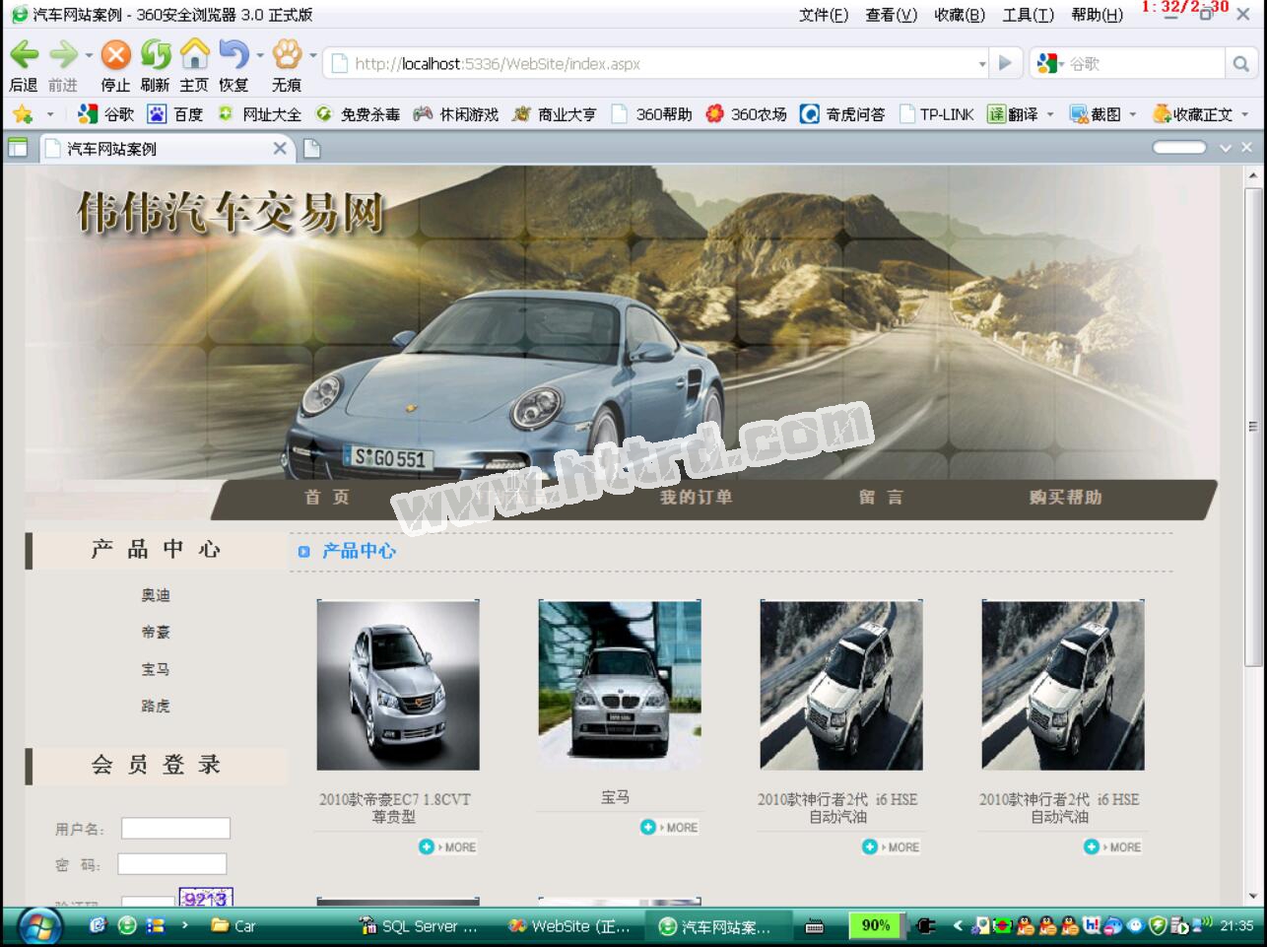Open dropdown arrow next to 无痕 button
This screenshot has width=1267, height=947.
313,55
